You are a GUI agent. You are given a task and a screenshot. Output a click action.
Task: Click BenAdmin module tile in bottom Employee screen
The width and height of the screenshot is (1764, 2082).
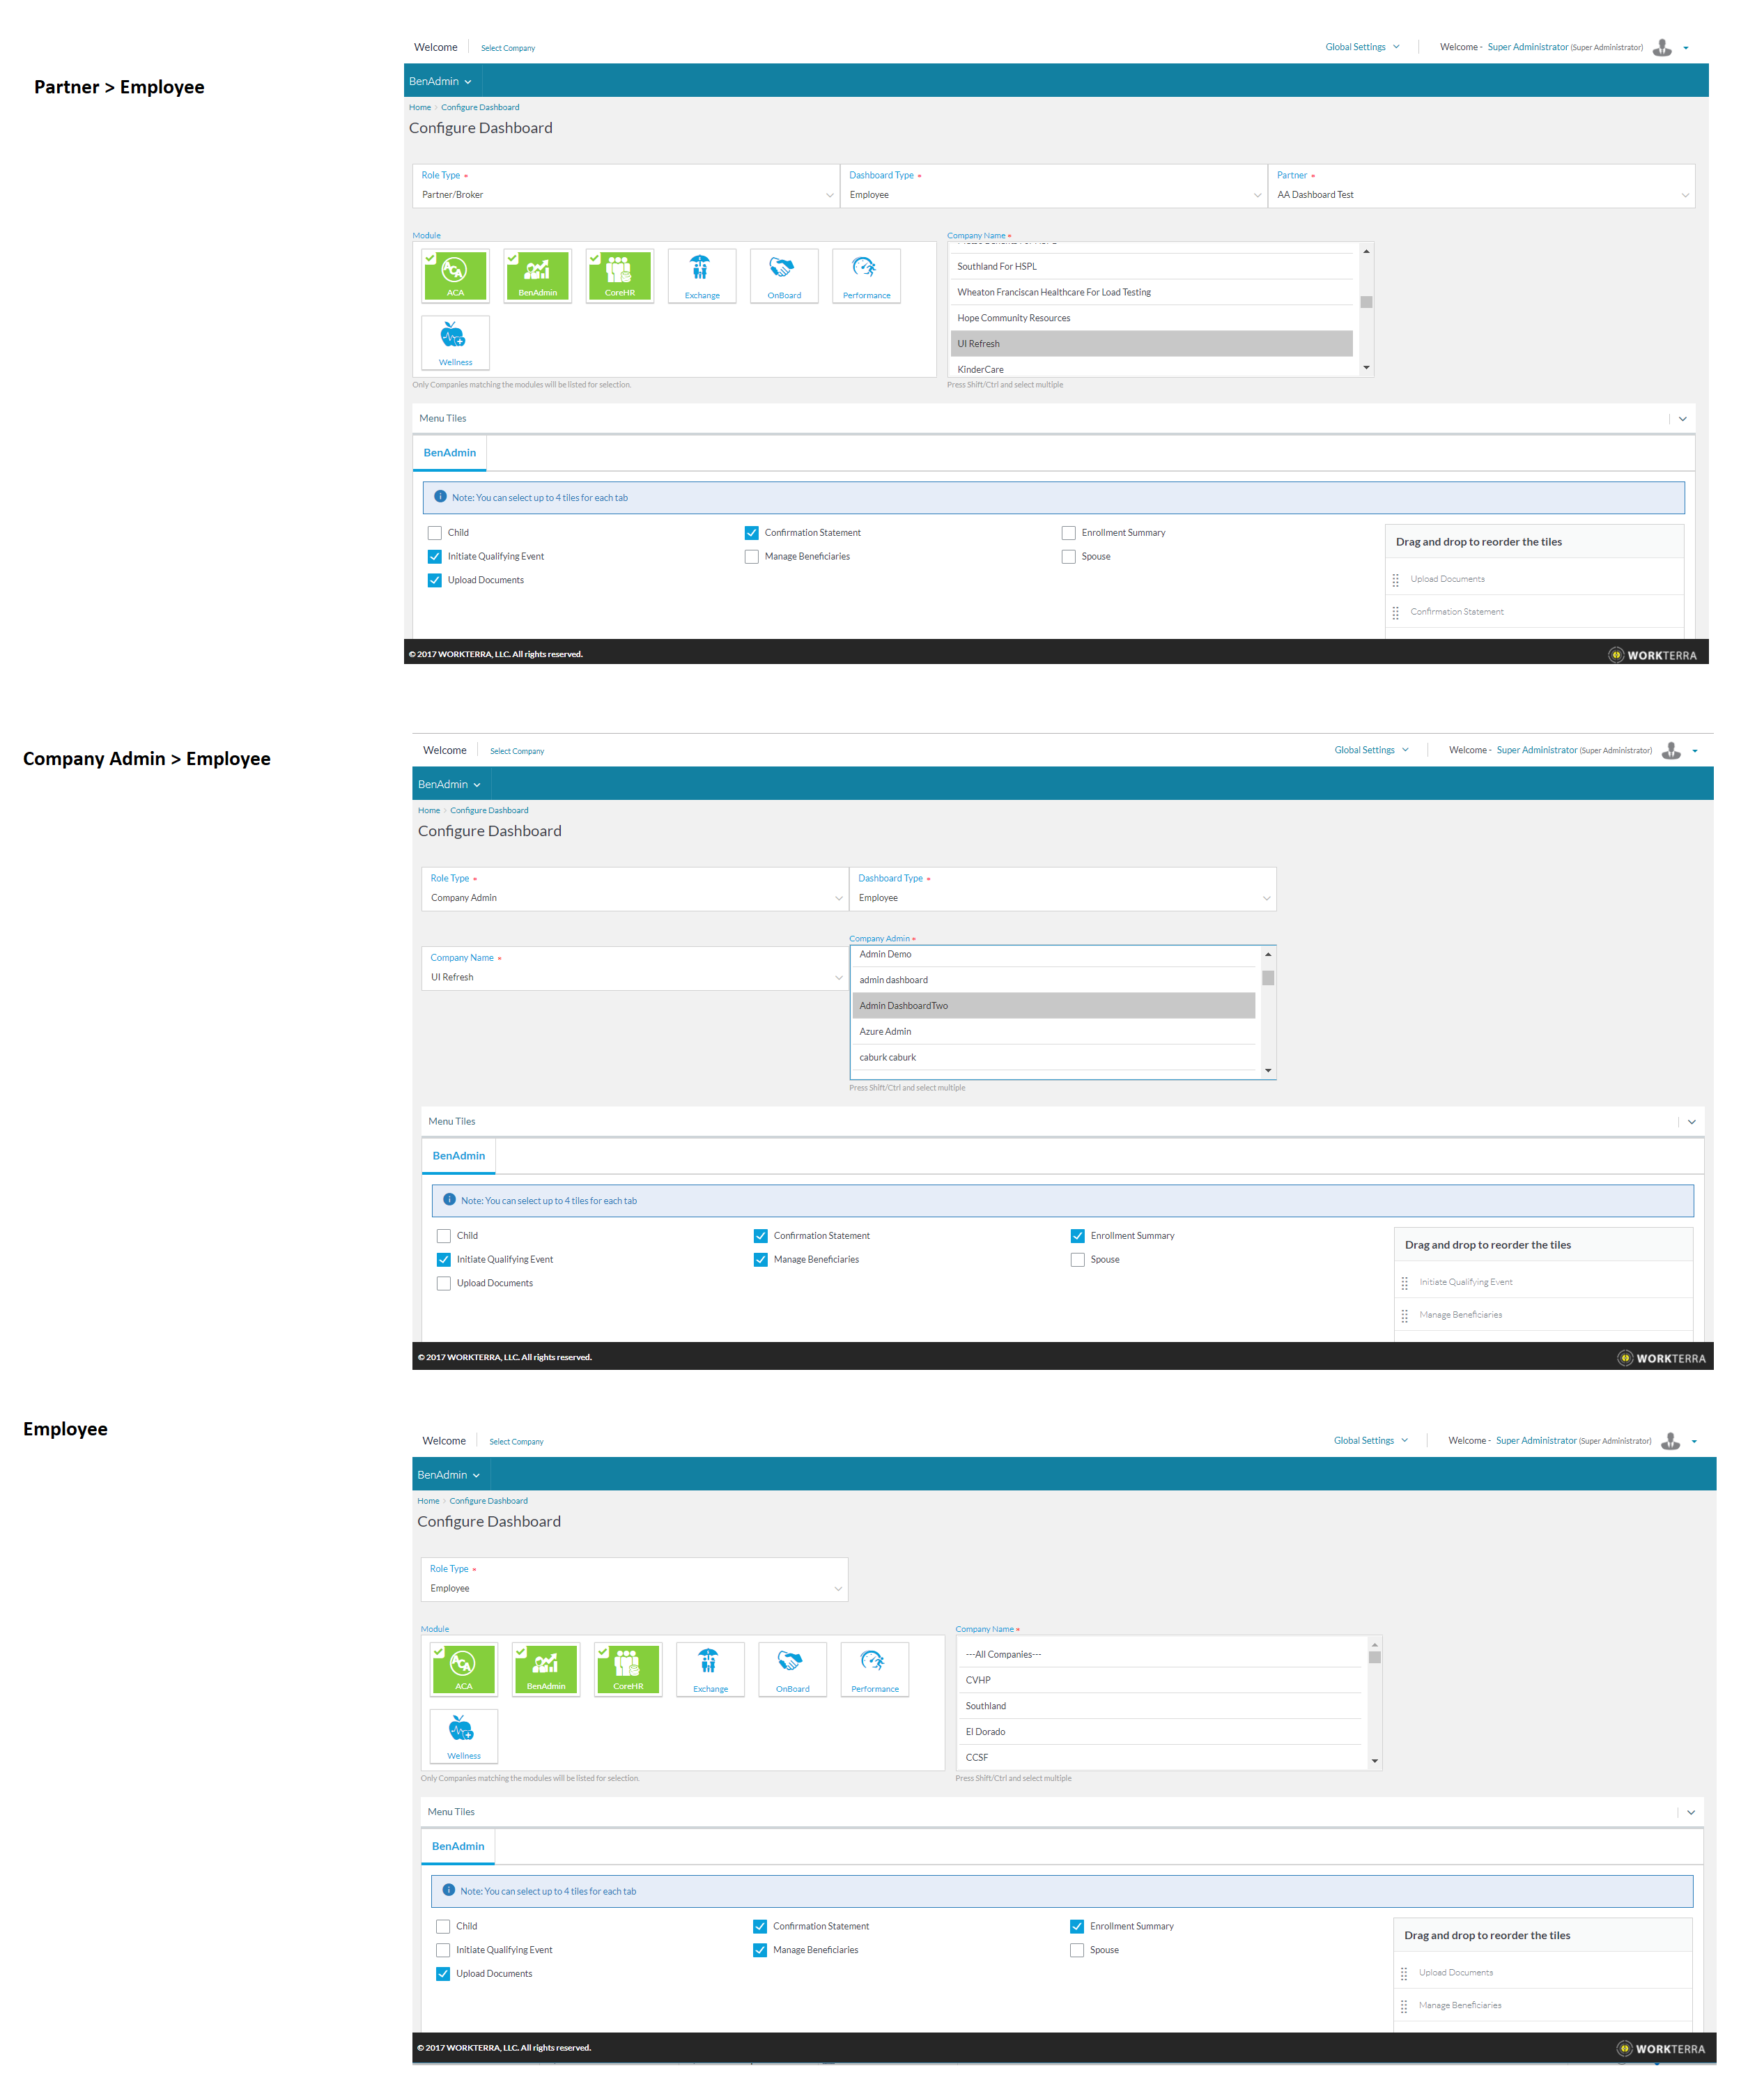pyautogui.click(x=545, y=1668)
